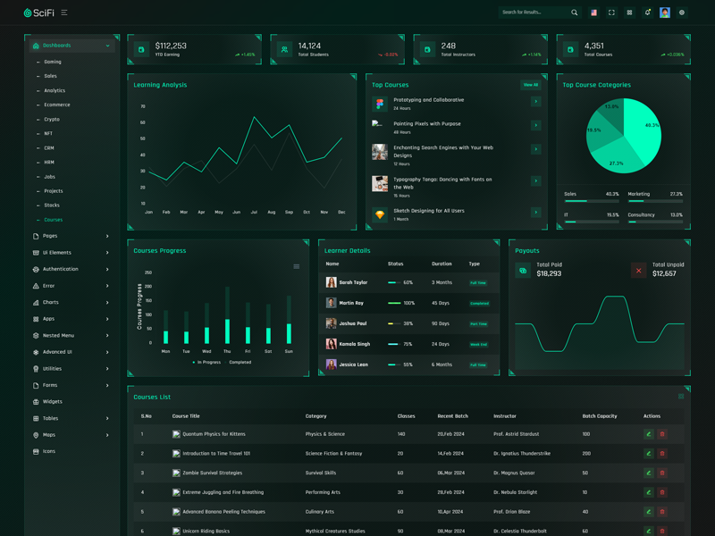Click View All in Top Courses
715x536 pixels.
point(531,85)
